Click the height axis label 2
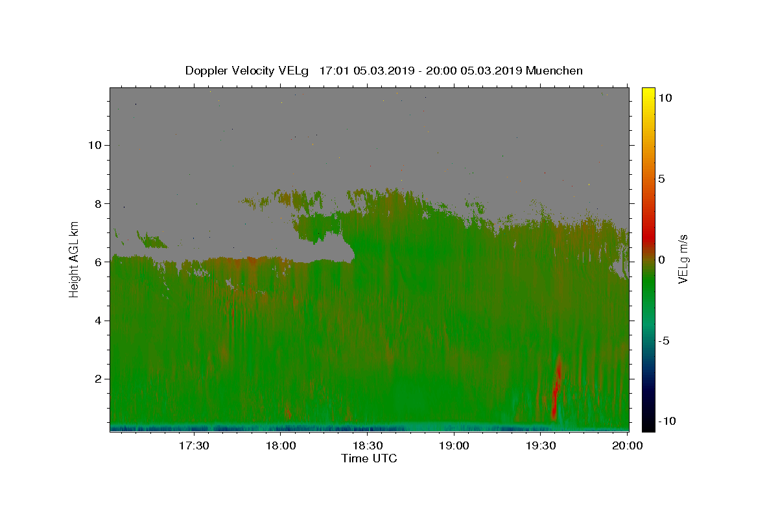The height and width of the screenshot is (518, 778). pyautogui.click(x=98, y=379)
